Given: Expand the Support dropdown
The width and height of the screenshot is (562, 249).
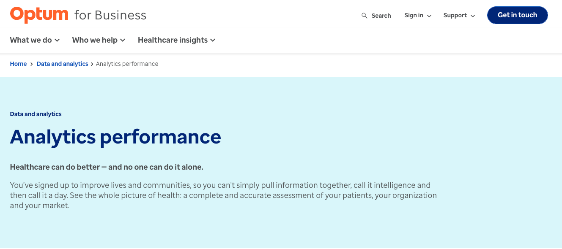Looking at the screenshot, I should [x=459, y=16].
